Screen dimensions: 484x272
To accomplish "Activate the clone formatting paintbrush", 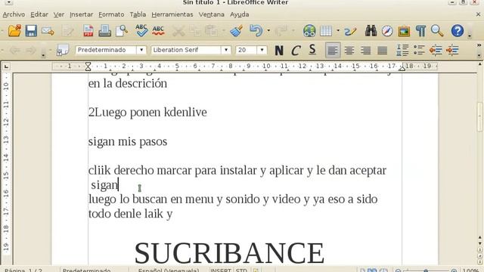I will tap(237, 31).
